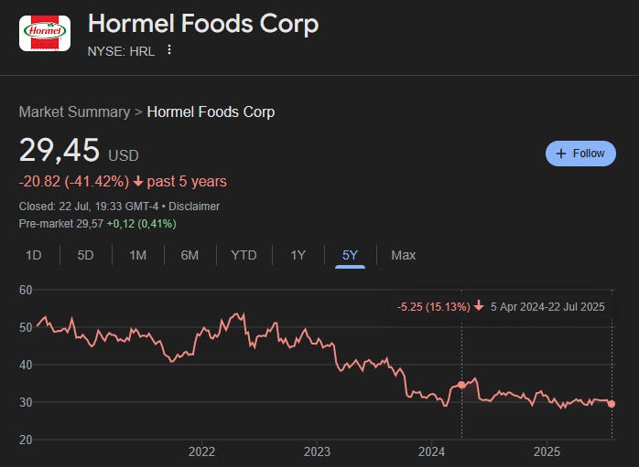Switch chart to Max range

404,255
